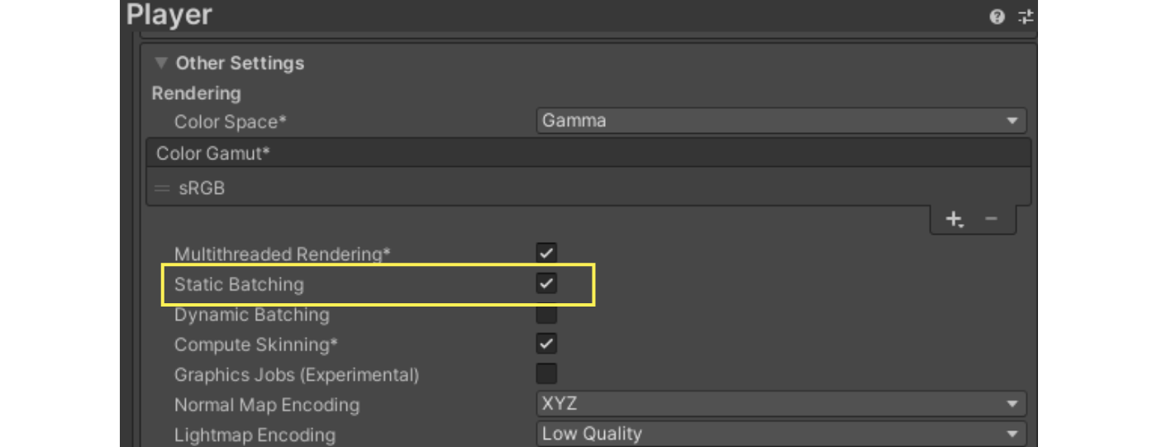
Task: Click the Lightmap Encoding label
Action: tap(255, 435)
